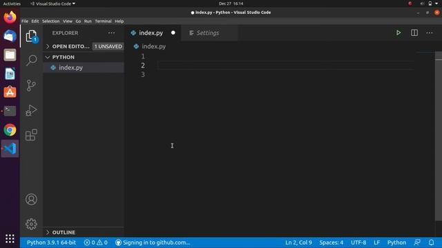Screen dimensions: 442x248
Task: Click the unsaved dot on index.py tab
Action: point(173,32)
